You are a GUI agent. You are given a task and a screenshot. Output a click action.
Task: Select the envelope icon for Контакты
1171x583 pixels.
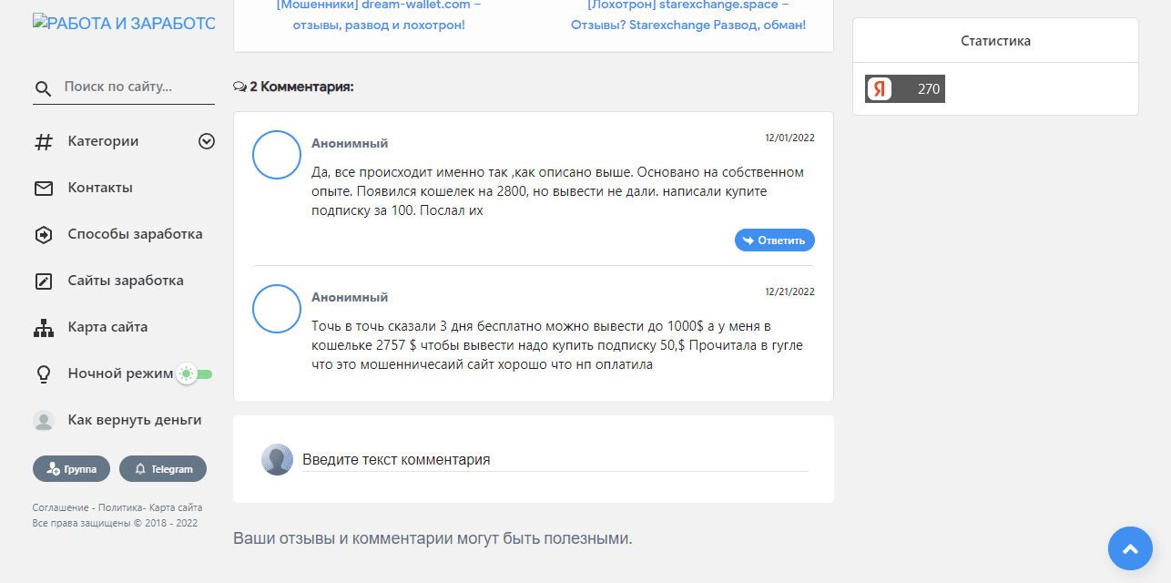pyautogui.click(x=43, y=188)
